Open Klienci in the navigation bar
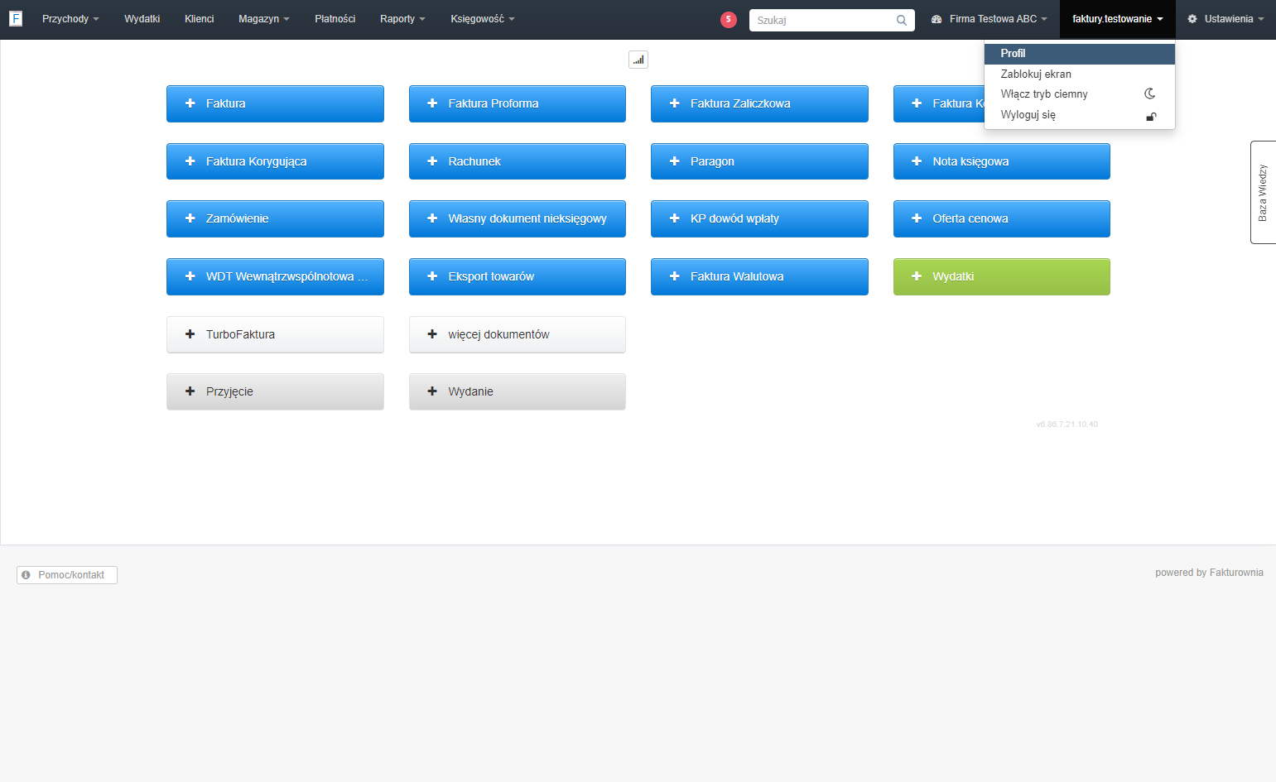The image size is (1276, 782). point(200,19)
